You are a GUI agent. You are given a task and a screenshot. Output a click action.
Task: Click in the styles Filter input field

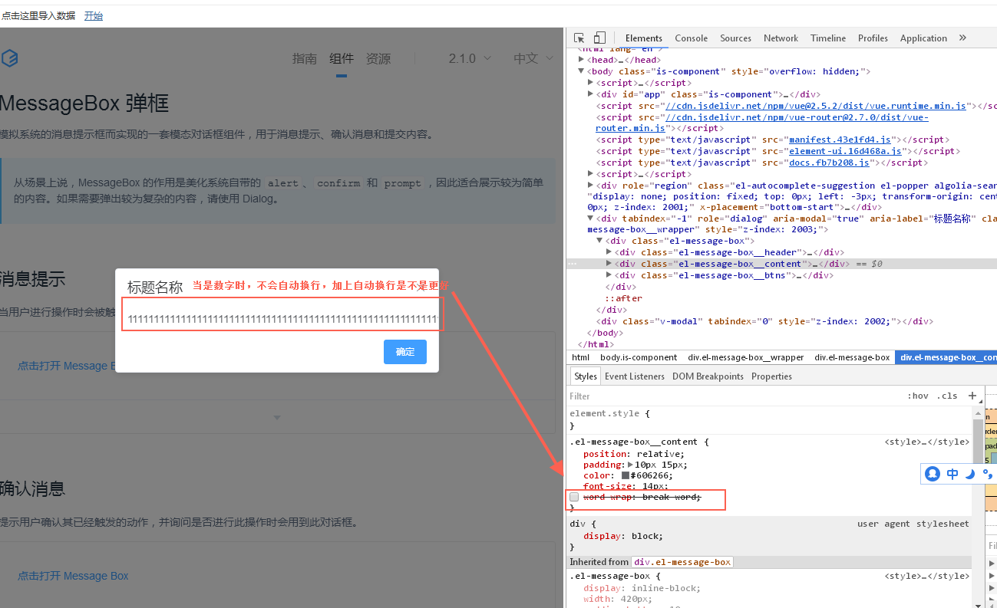click(733, 396)
